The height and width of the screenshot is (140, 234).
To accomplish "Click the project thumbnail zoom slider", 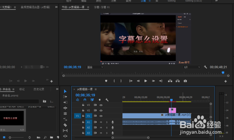I will [10, 137].
